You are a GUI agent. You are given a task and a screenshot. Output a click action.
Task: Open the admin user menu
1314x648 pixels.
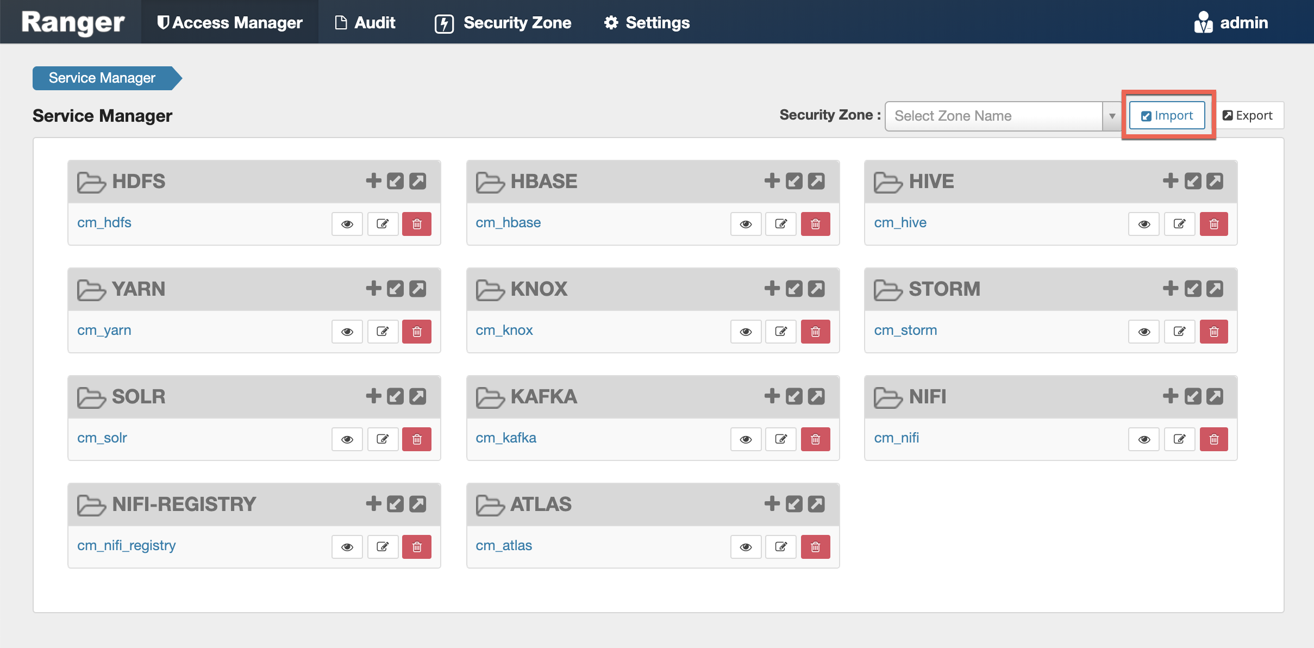[1231, 22]
